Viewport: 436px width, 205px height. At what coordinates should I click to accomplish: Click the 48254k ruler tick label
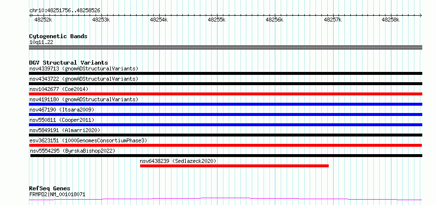coord(159,20)
